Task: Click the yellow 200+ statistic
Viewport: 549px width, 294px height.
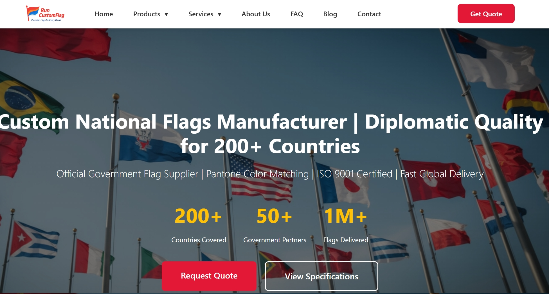Action: [x=198, y=216]
